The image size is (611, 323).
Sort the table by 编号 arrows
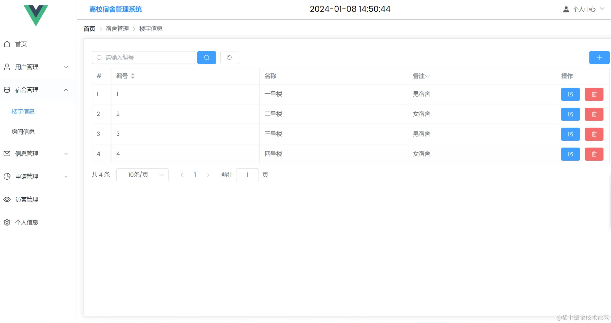pyautogui.click(x=133, y=76)
